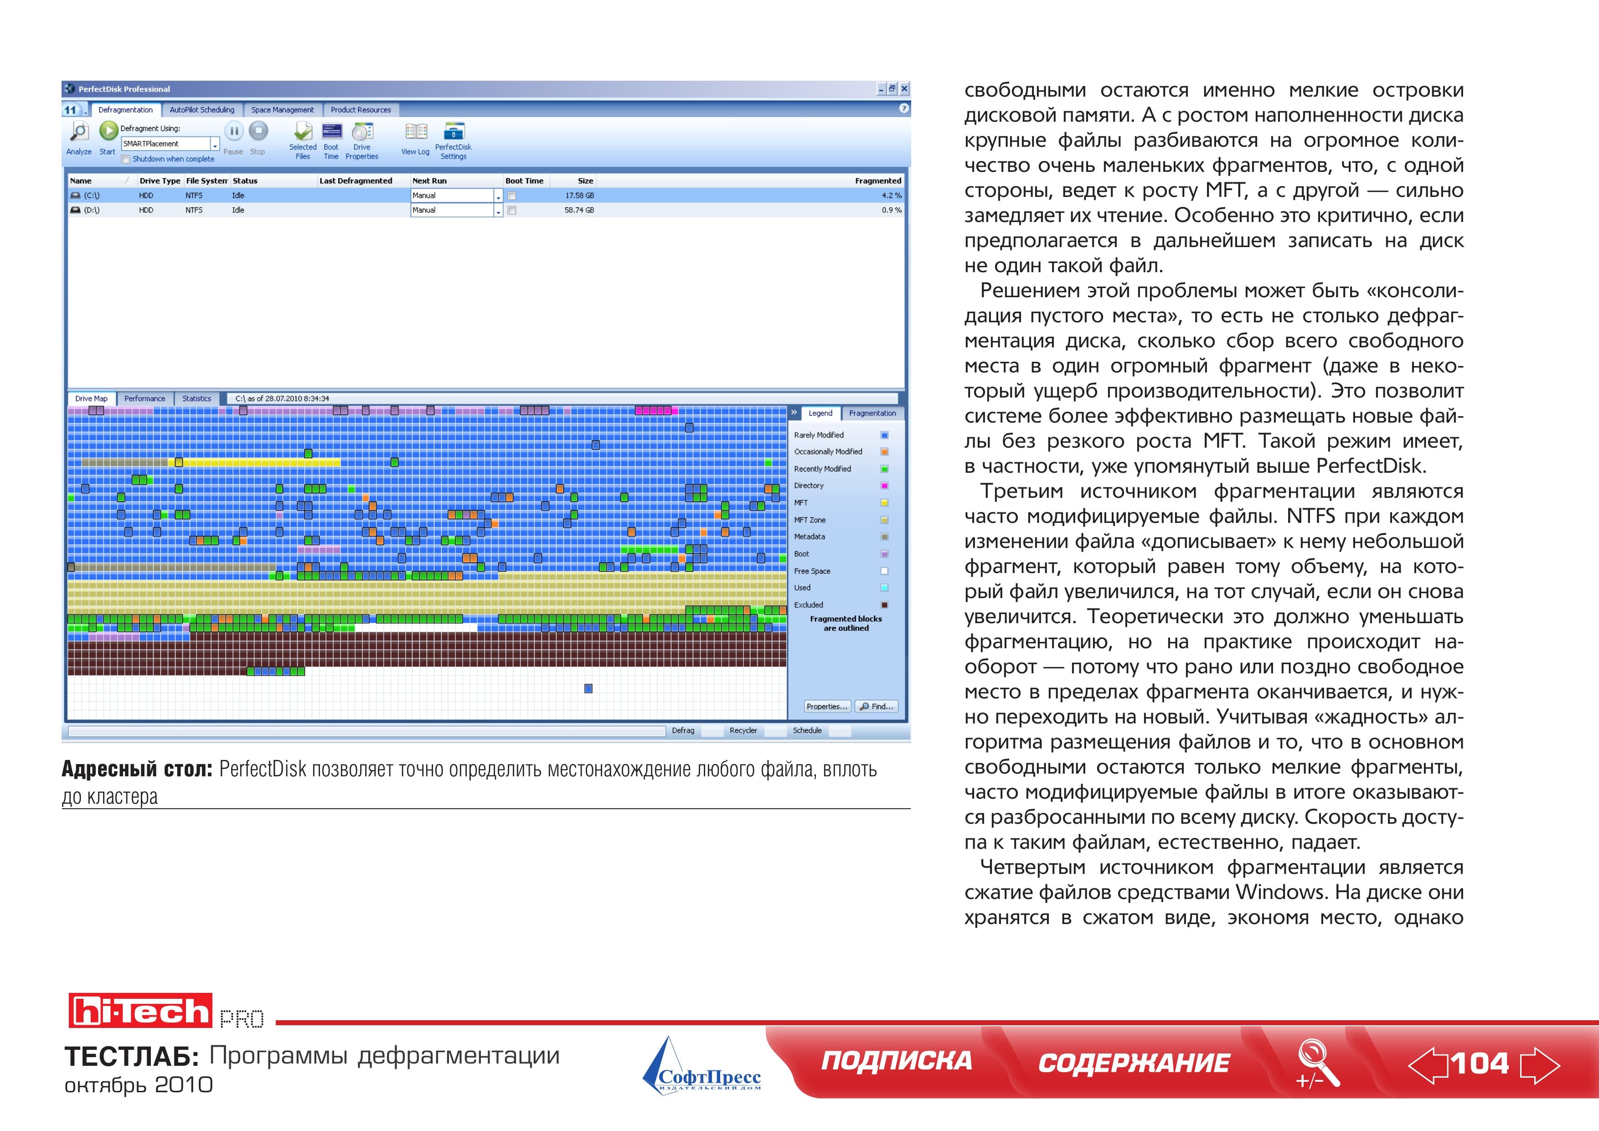The image size is (1599, 1131).
Task: Open Drive Properties icon
Action: 362,131
